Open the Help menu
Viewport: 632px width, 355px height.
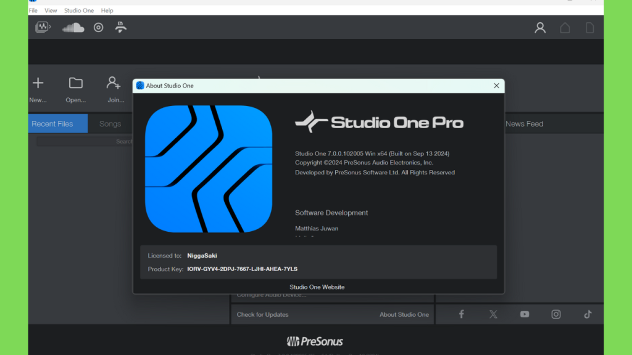(107, 10)
